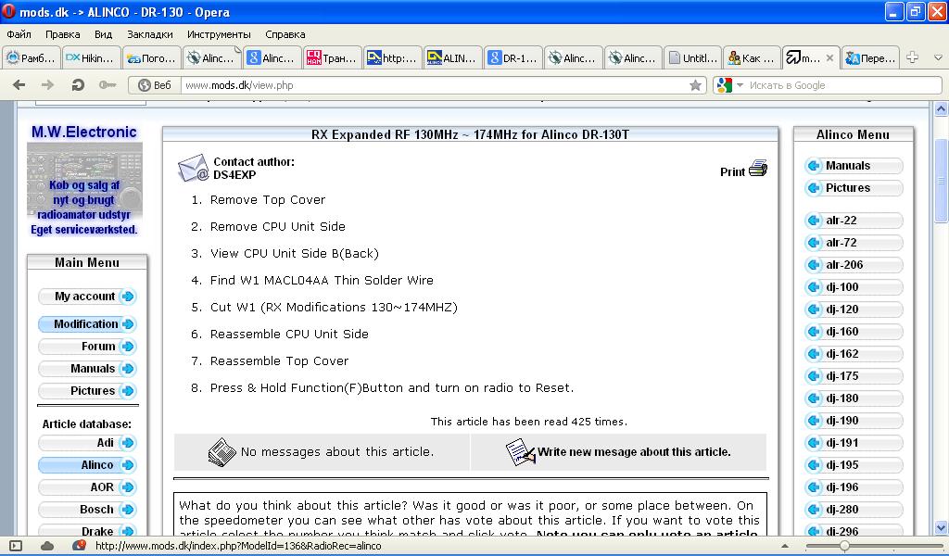949x556 pixels.
Task: Switch to the Пого... tab
Action: coord(152,58)
